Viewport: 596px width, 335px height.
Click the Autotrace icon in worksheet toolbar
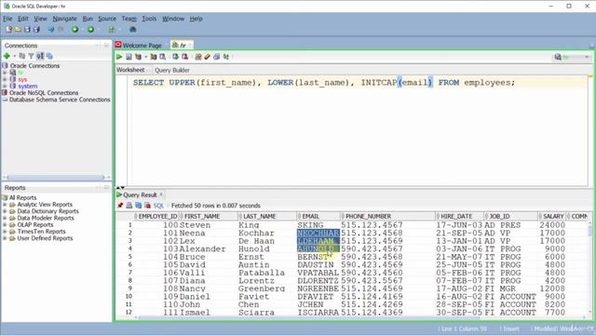(x=154, y=57)
